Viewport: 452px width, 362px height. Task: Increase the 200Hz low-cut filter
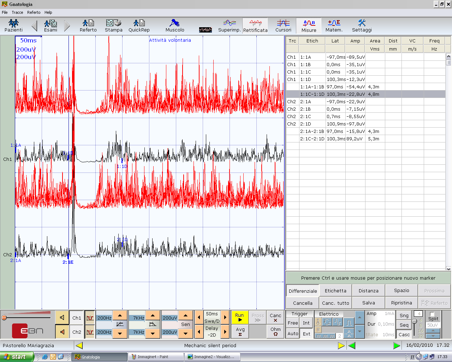[x=120, y=315]
